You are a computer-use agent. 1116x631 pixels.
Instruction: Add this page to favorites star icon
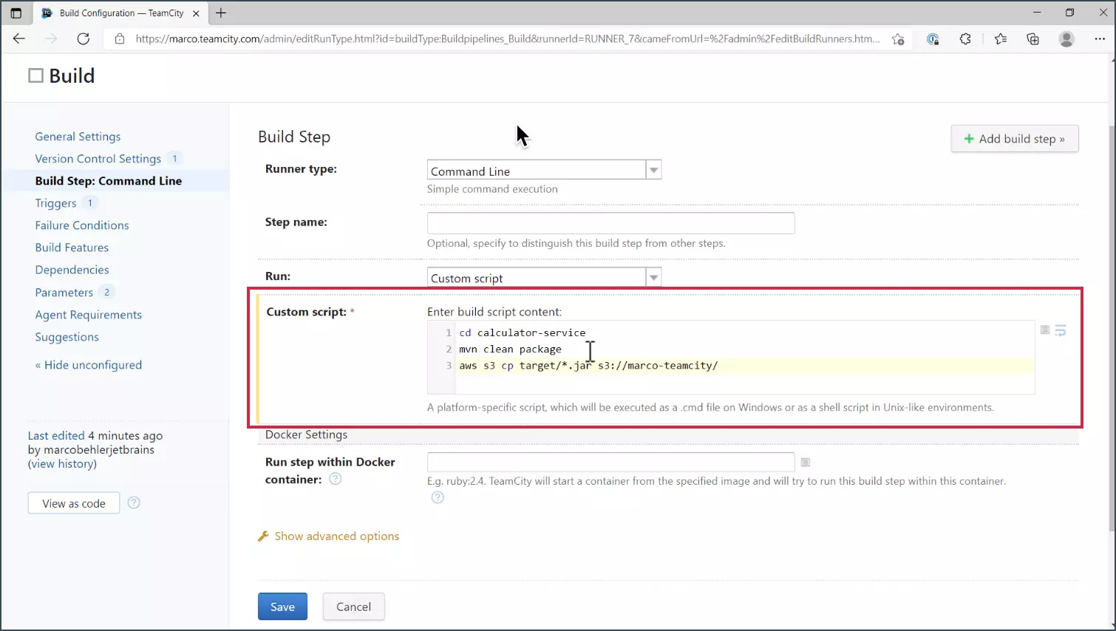pos(898,39)
